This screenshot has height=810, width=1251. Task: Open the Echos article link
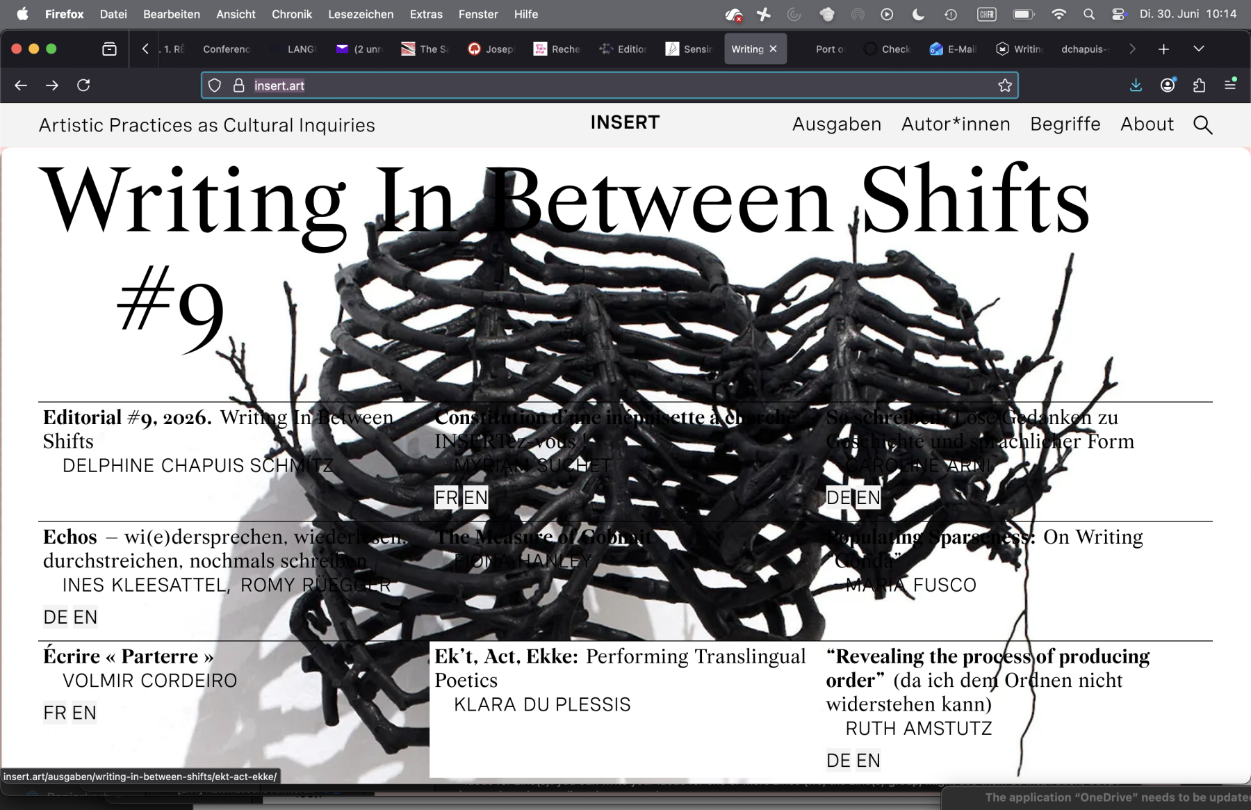225,549
